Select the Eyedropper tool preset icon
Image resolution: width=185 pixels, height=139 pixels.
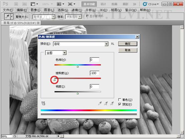tap(7, 16)
